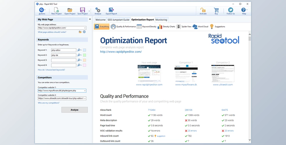
Task: Pick the green Keyword 2 color swatch
Action: click(84, 55)
